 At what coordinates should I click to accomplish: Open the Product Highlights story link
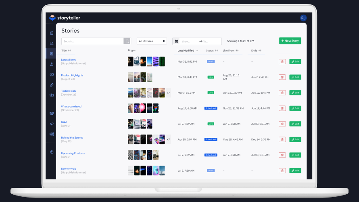(x=72, y=75)
